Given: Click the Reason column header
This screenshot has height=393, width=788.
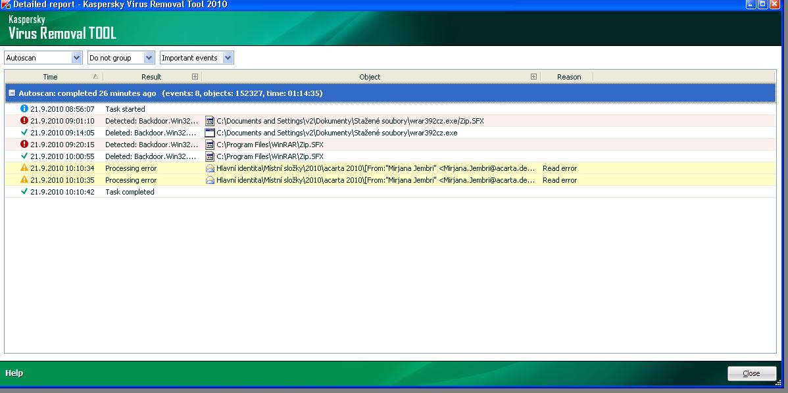Looking at the screenshot, I should 569,77.
